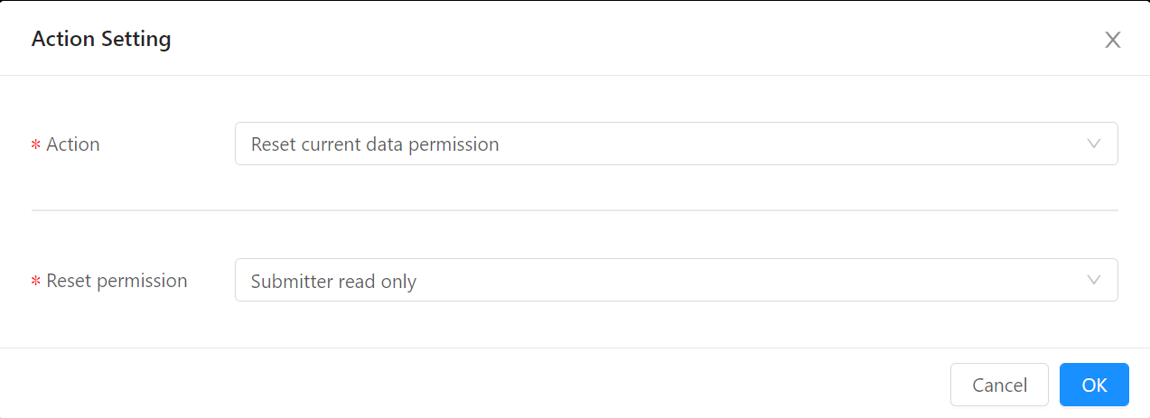
Task: Select the 'Reset current data permission' text
Action: pos(375,144)
